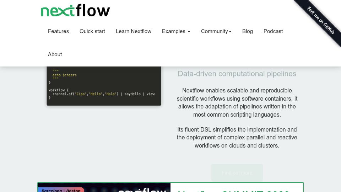Click the Barcelona | Boston badge
This screenshot has height=192, width=341.
click(61, 190)
